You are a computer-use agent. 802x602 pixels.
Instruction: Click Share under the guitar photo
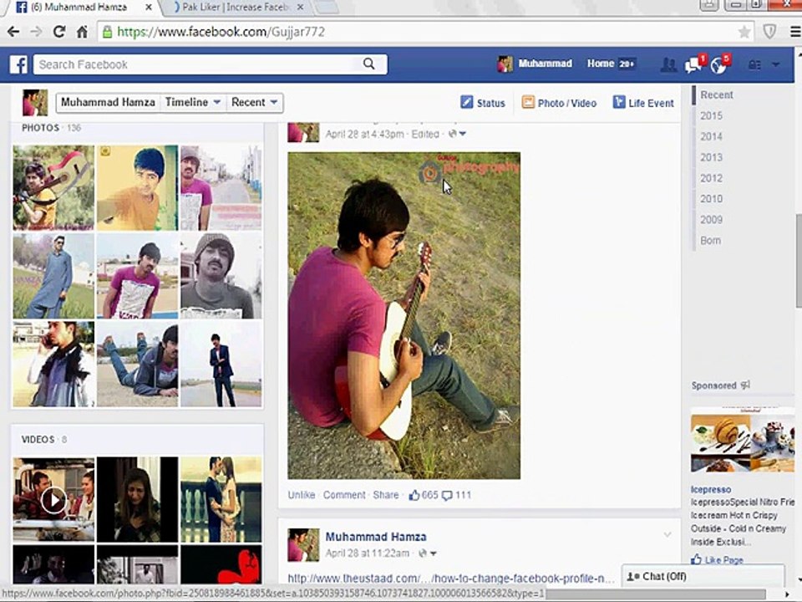(386, 495)
